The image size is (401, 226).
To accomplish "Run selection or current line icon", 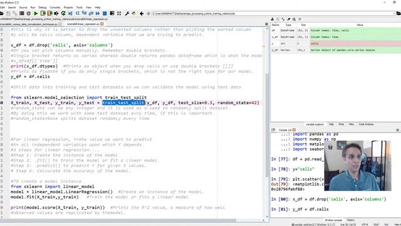I will tap(56, 13).
